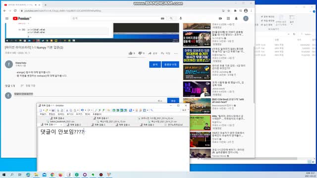
Task: Expand the New file dropdown arrow in EmEditor
Action: [44, 110]
